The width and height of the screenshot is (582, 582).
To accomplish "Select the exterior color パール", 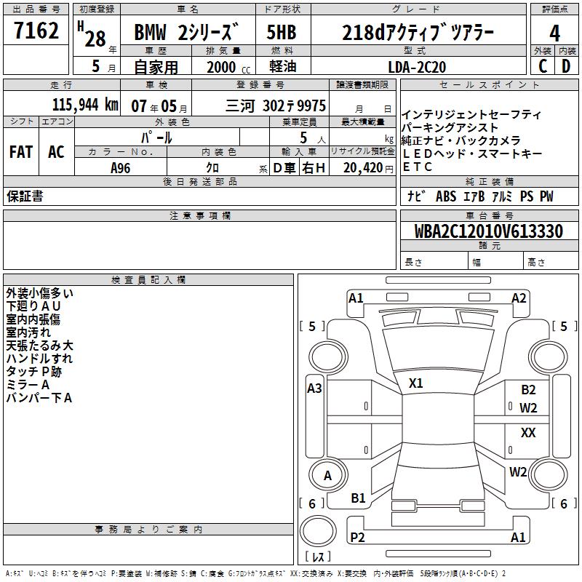I will coord(156,137).
